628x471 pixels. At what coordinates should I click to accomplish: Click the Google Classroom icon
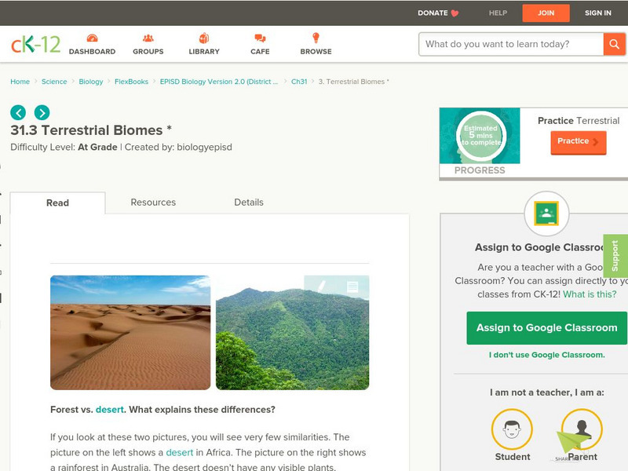546,214
